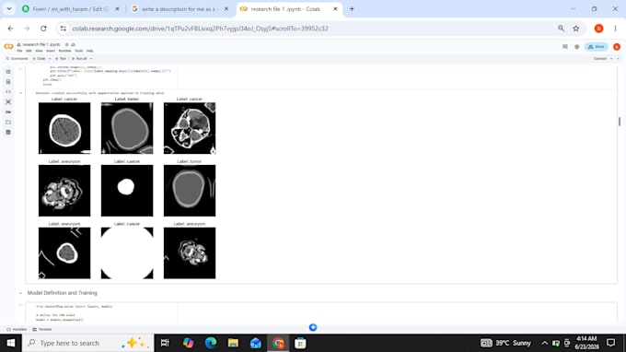Open the Data explorer sidebar icon

pos(8,133)
